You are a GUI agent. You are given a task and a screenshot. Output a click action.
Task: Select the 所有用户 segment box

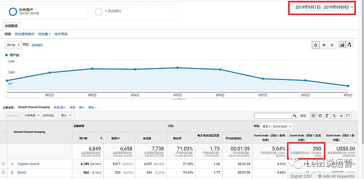click(x=45, y=12)
